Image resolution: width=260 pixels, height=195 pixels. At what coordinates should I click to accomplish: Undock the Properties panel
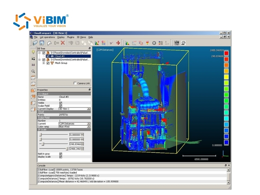pyautogui.click(x=89, y=90)
